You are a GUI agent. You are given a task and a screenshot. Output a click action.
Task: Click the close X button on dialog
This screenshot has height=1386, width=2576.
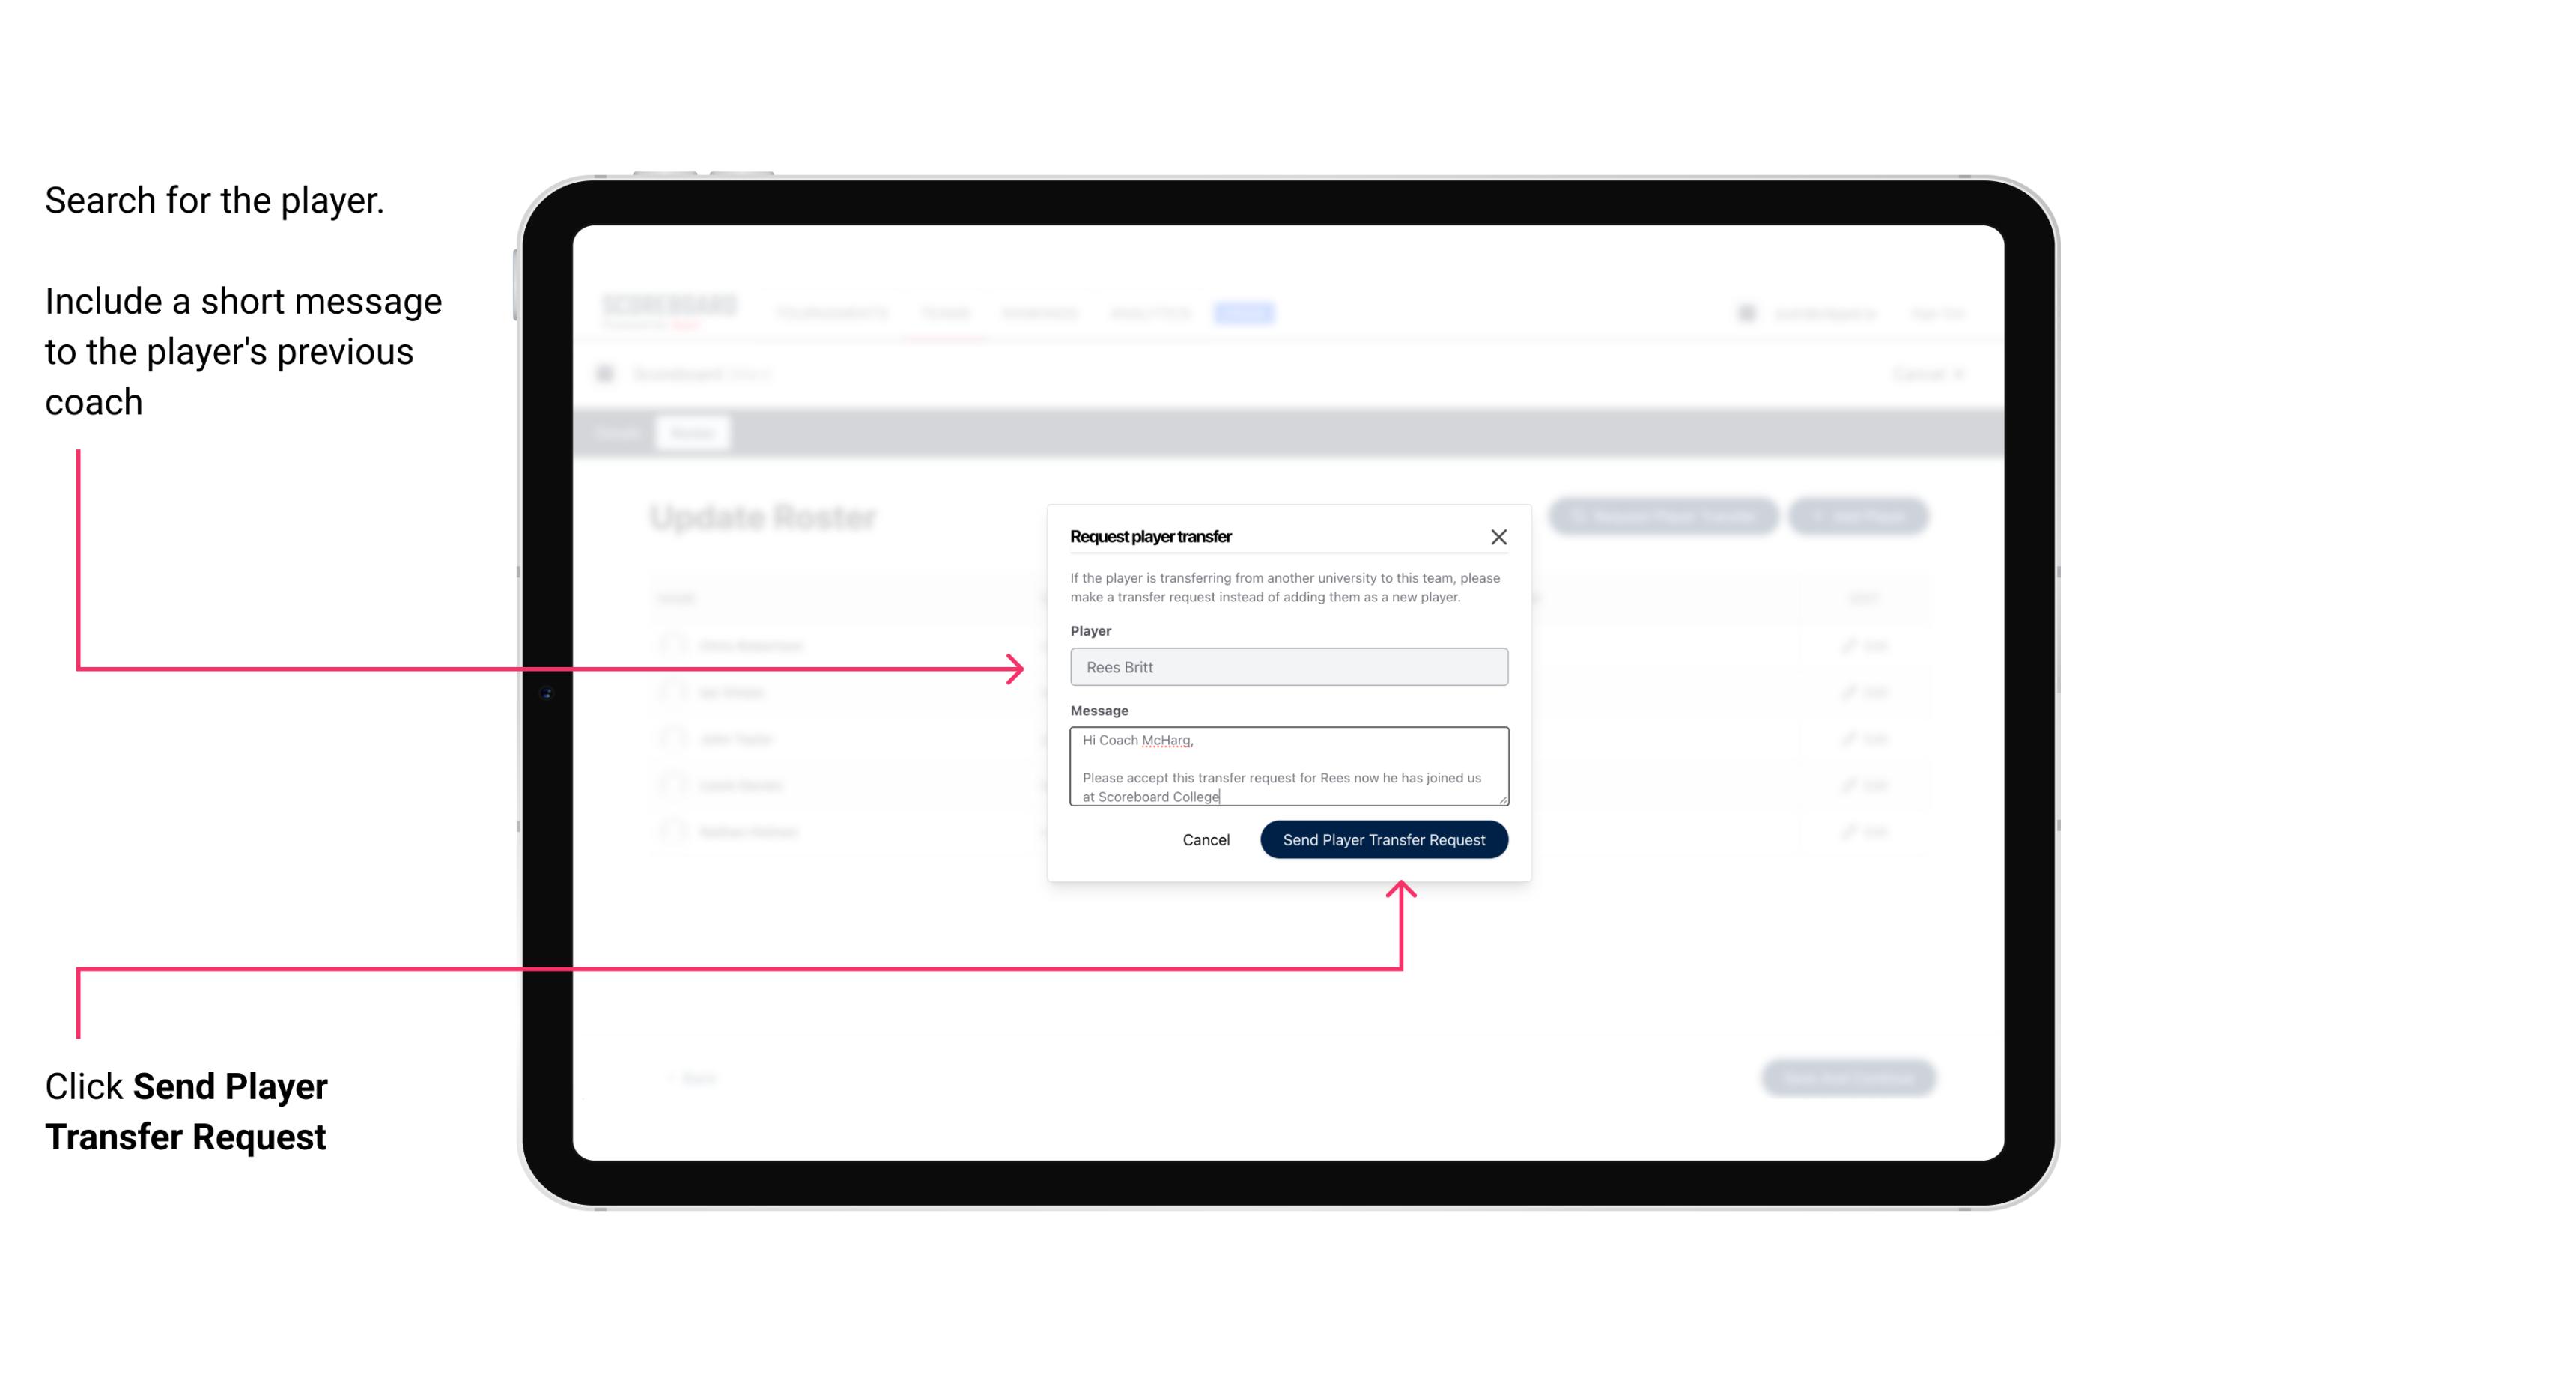click(1499, 536)
